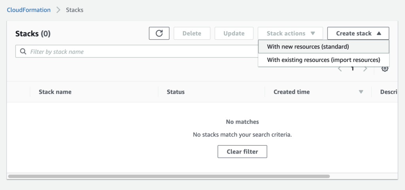Click the horizontal scrollbar thumb
This screenshot has height=190, width=405.
click(169, 176)
